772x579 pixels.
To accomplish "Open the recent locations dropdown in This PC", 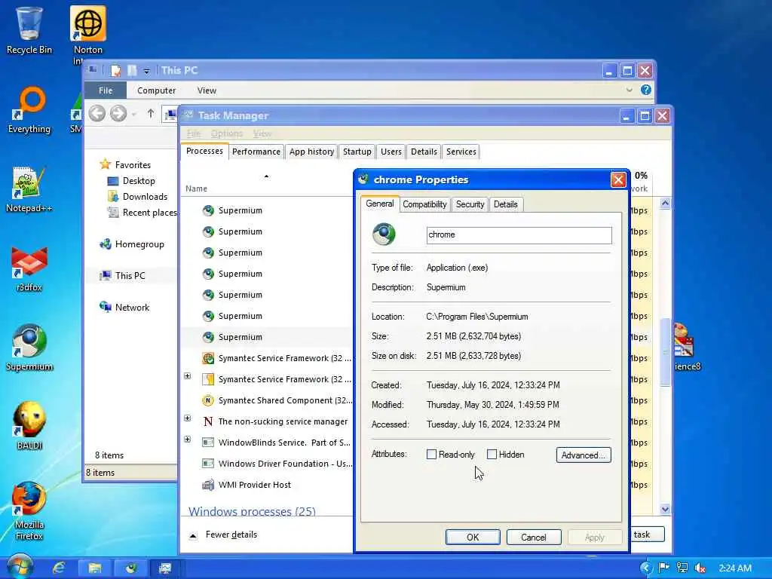I will coord(134,115).
